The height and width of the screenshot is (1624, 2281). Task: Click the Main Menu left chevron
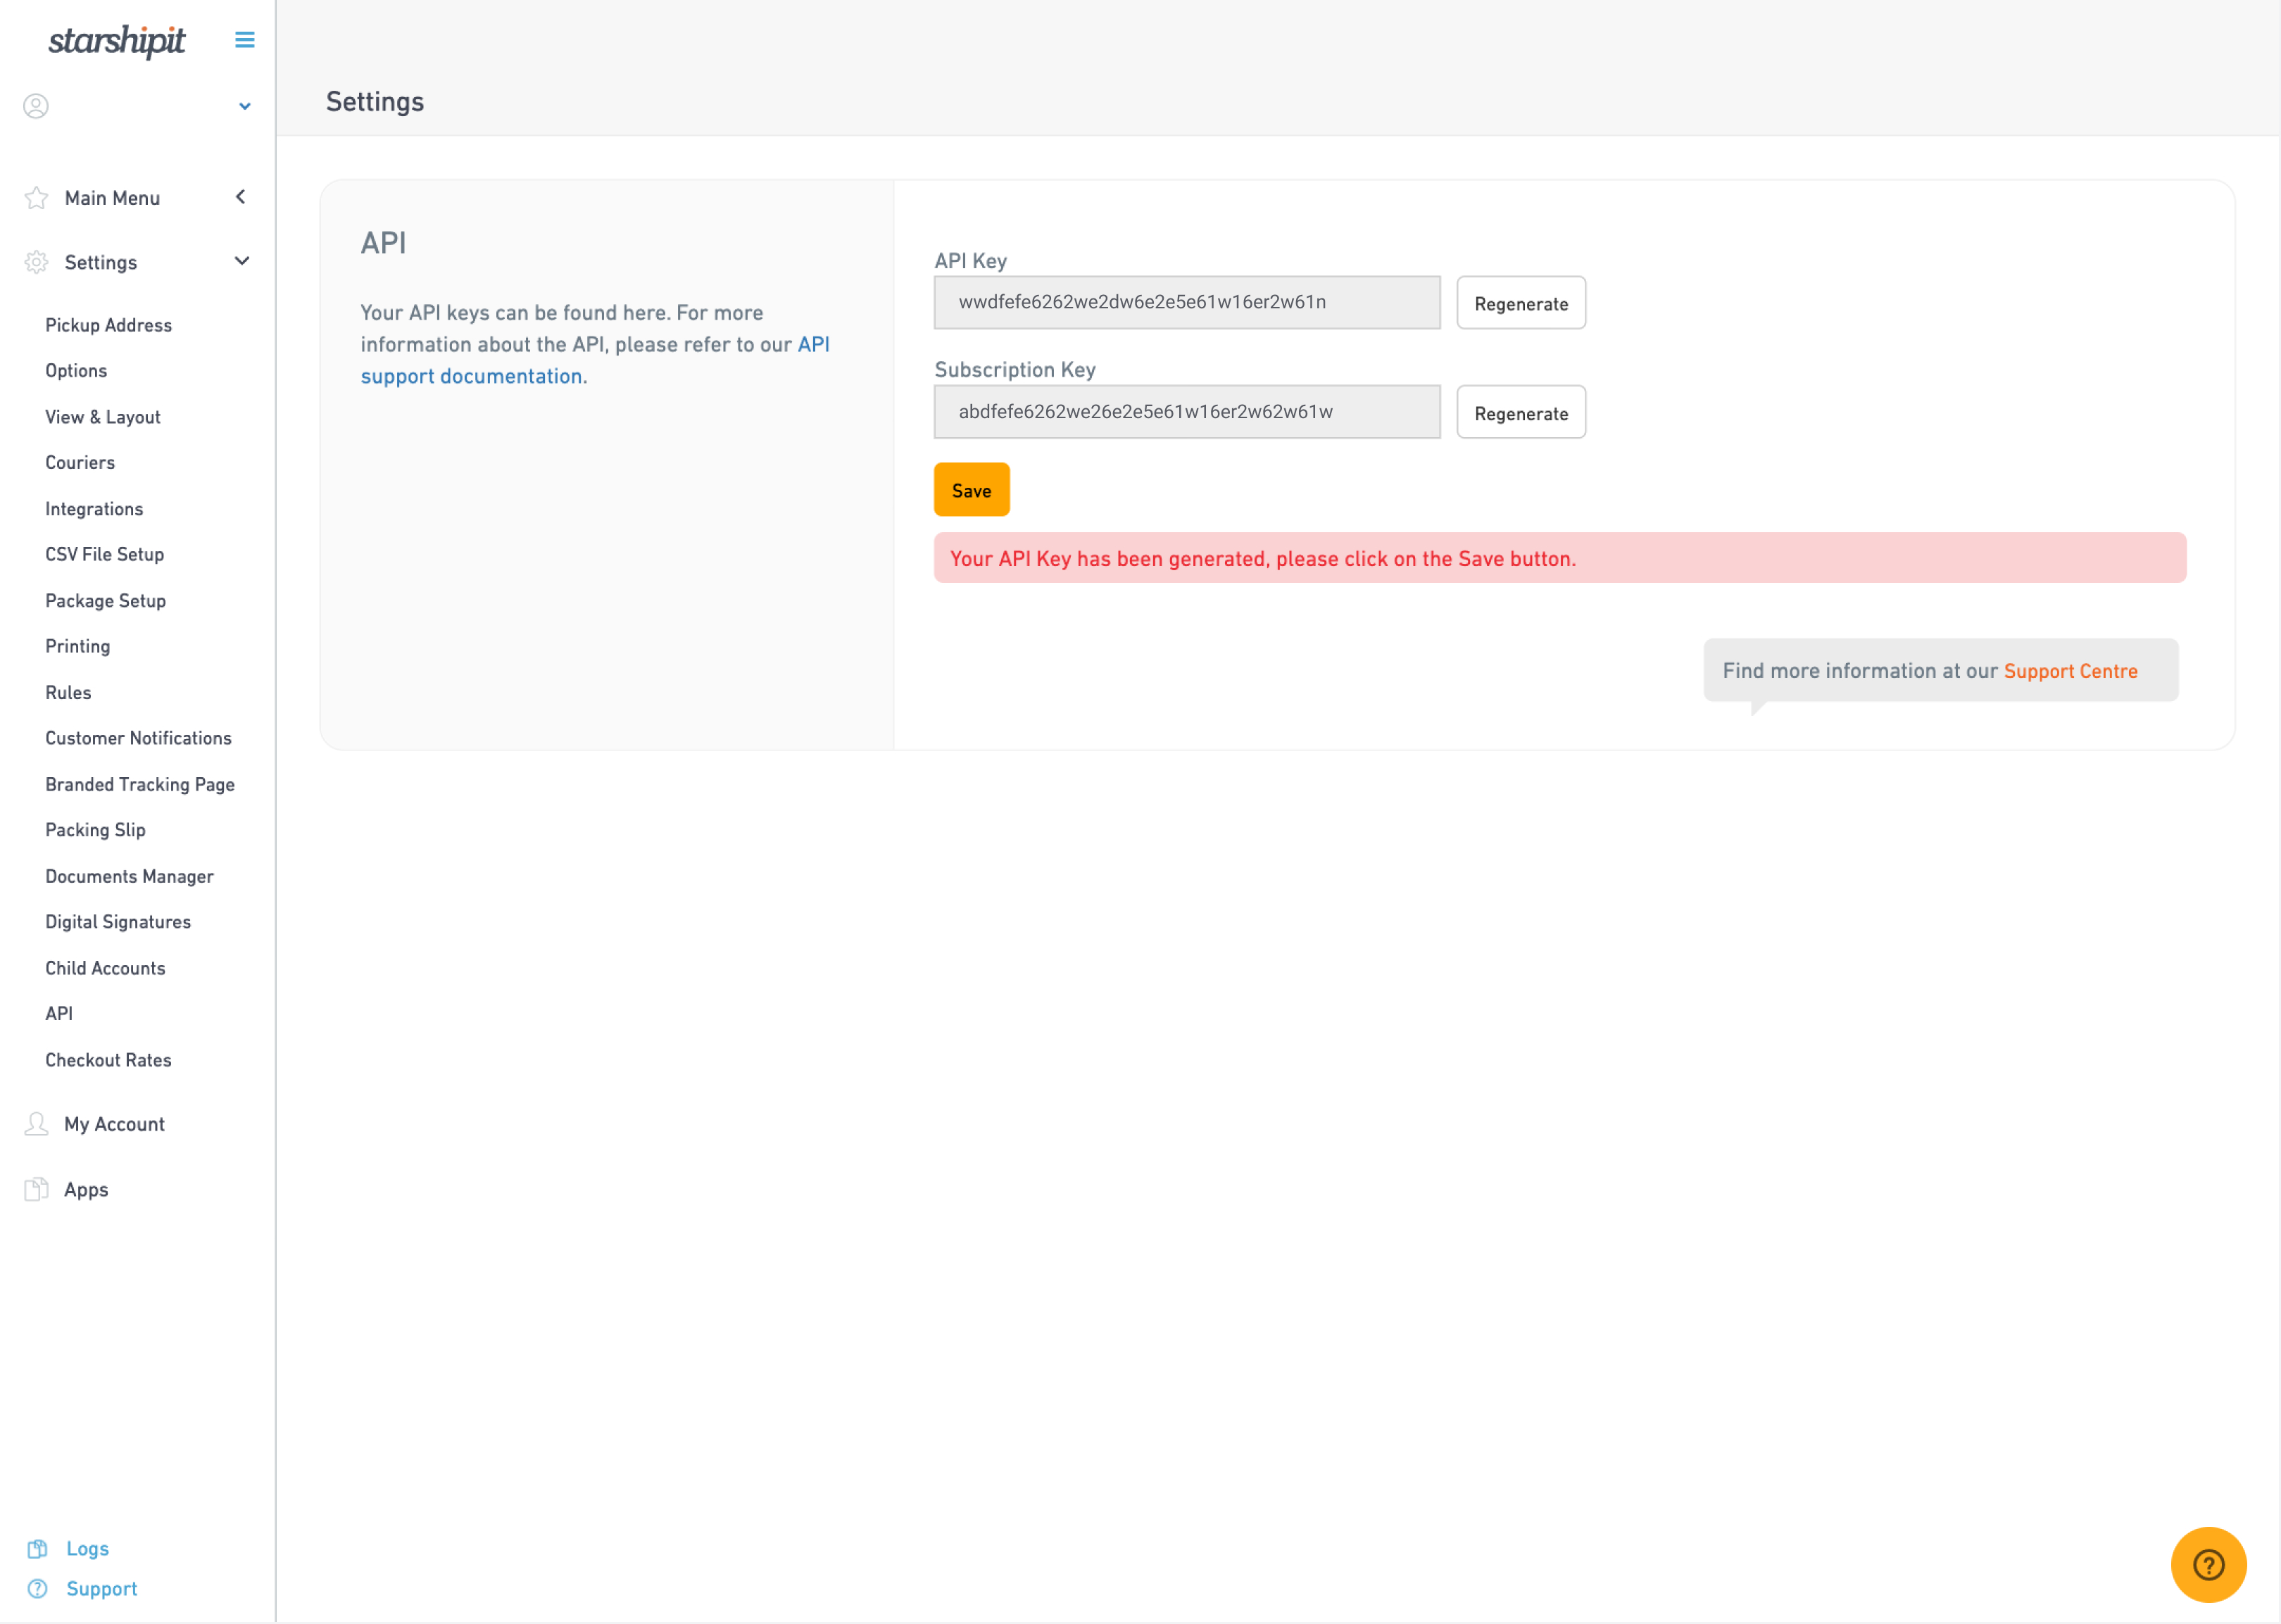click(x=241, y=197)
